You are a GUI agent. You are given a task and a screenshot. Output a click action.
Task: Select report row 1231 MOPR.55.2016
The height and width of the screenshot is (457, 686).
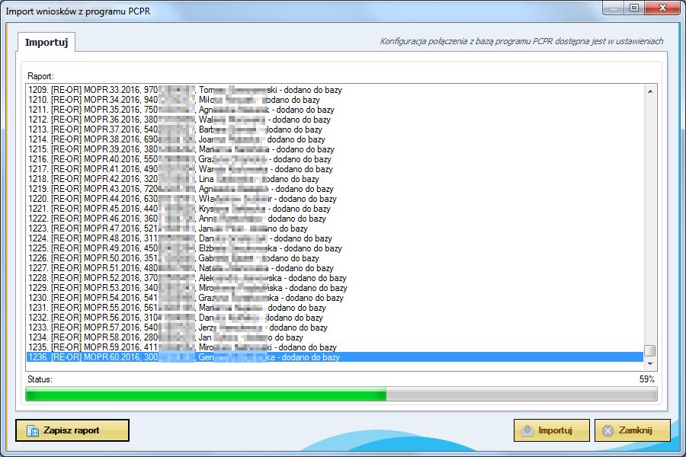pyautogui.click(x=335, y=308)
